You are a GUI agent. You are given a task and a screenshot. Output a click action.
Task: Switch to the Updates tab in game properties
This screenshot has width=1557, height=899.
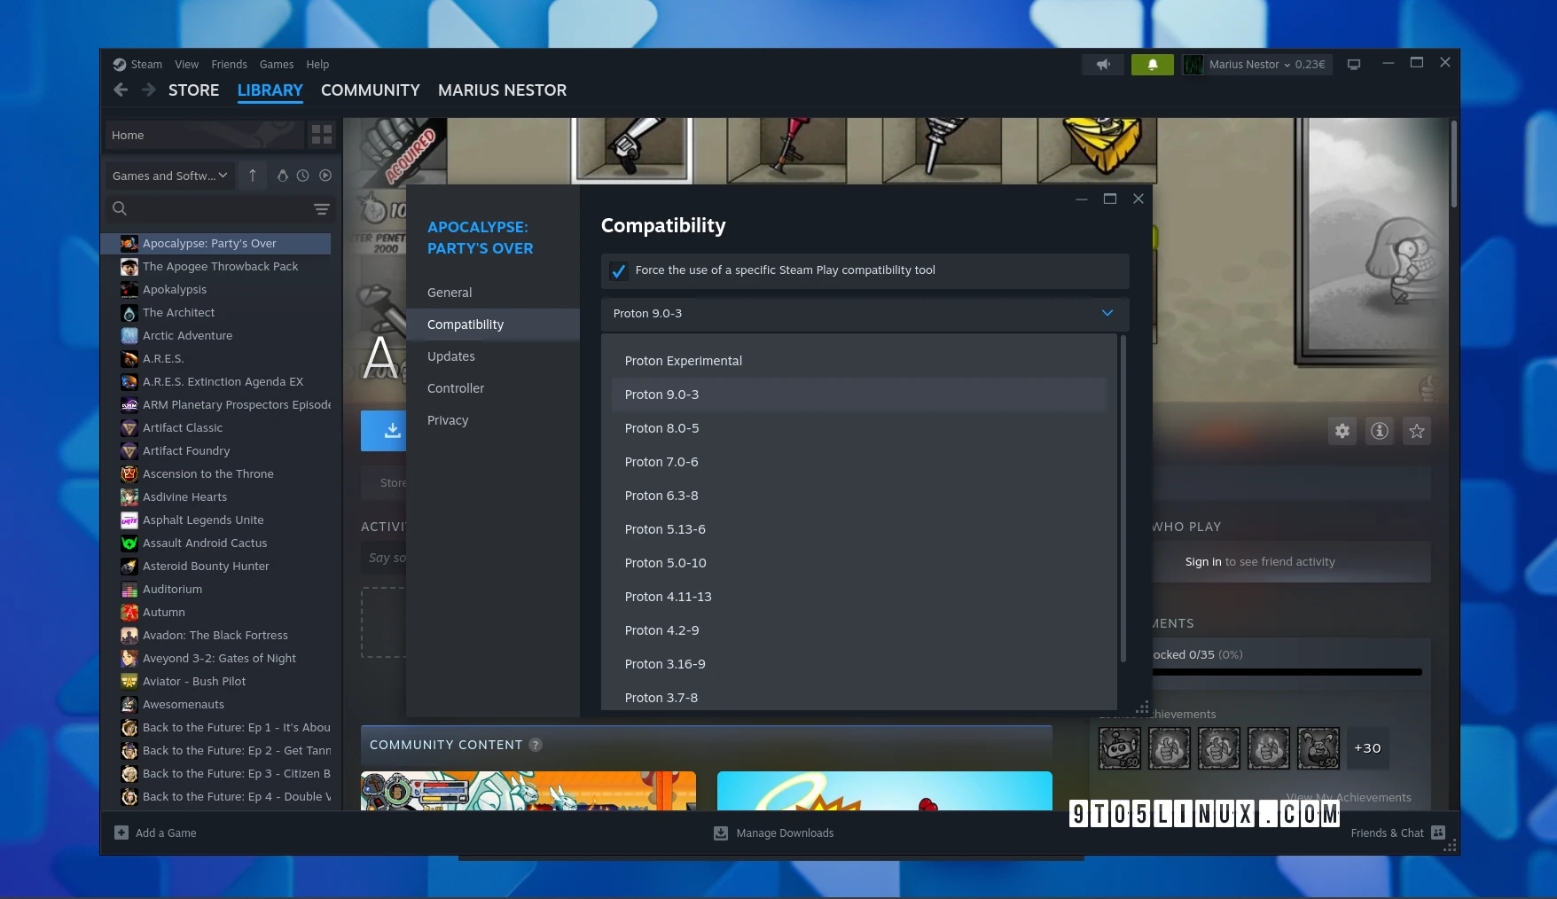coord(451,356)
